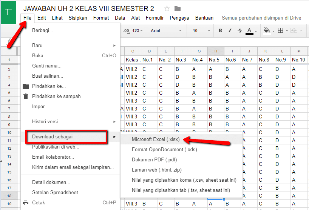Click Cetak print entry

pyautogui.click(x=70, y=203)
